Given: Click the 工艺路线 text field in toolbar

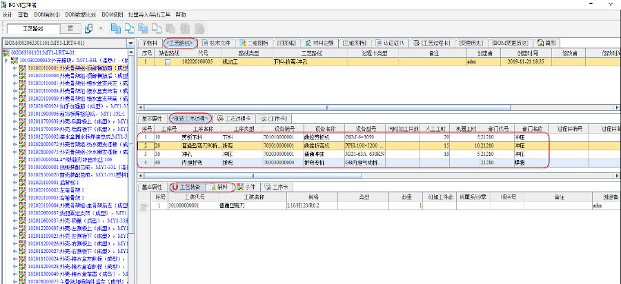Looking at the screenshot, I should coord(34,28).
